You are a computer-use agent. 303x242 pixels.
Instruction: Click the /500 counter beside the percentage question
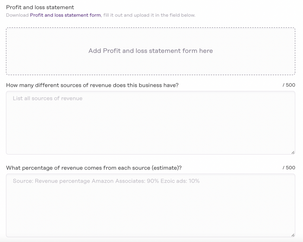tap(289, 168)
